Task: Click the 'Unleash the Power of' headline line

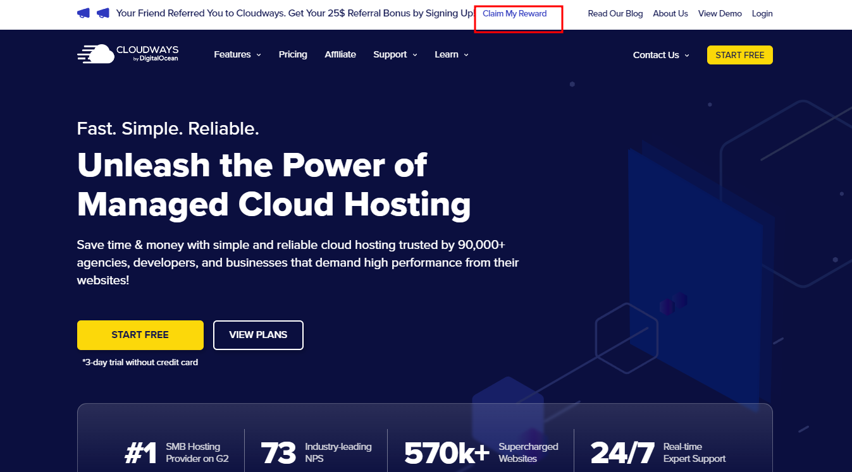Action: (252, 165)
